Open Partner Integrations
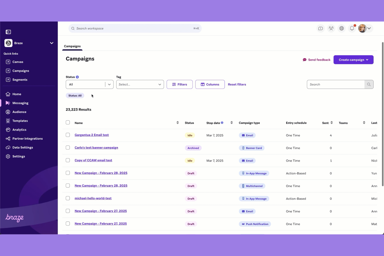Image resolution: width=384 pixels, height=256 pixels. pos(27,138)
